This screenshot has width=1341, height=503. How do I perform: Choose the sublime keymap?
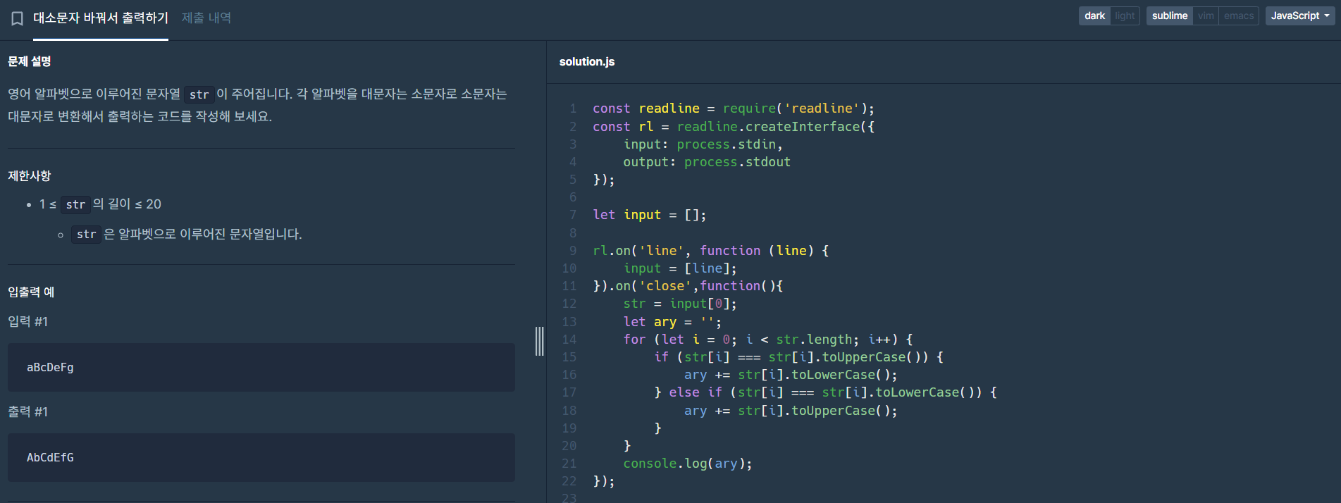(x=1170, y=15)
